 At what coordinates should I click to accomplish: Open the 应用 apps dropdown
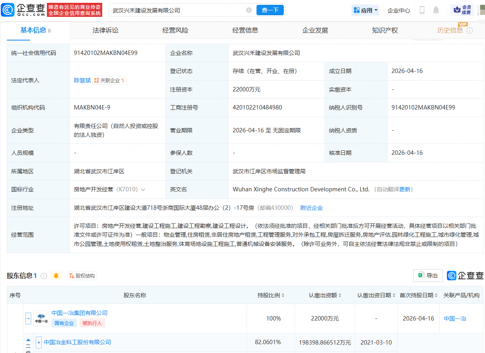click(x=365, y=10)
